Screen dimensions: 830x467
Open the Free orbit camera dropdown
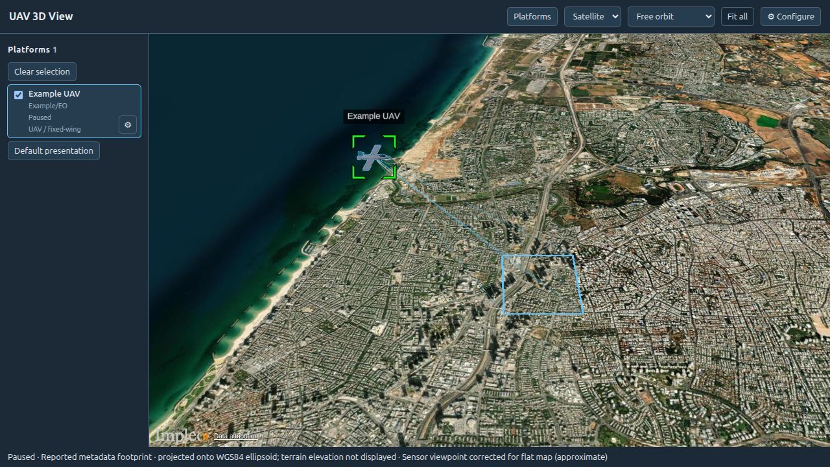pos(671,16)
